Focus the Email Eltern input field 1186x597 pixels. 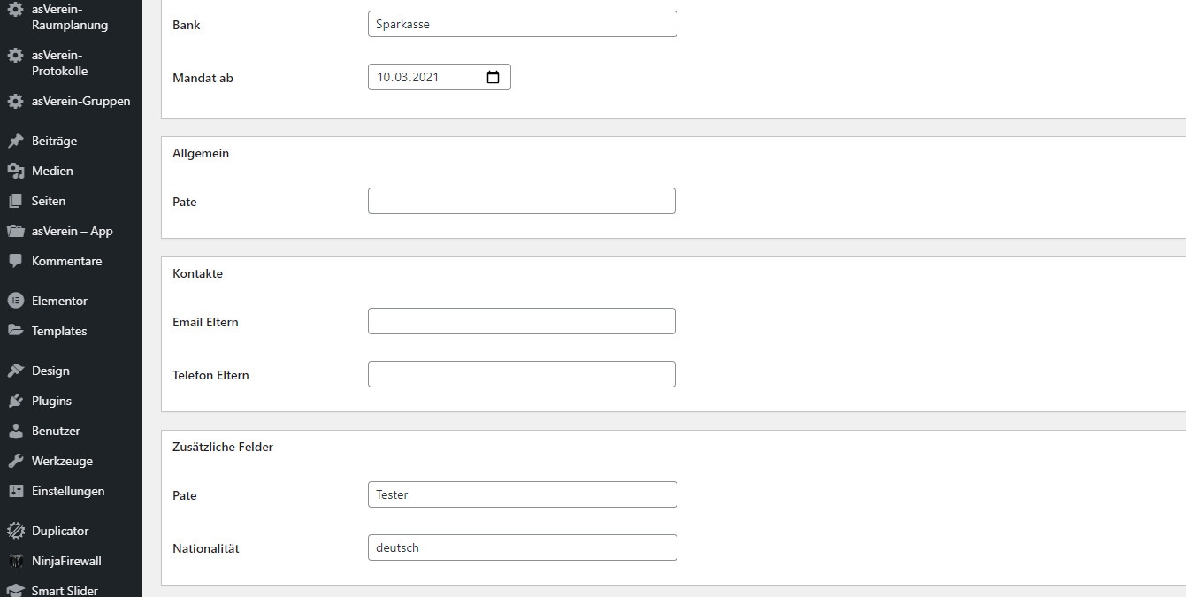tap(521, 321)
